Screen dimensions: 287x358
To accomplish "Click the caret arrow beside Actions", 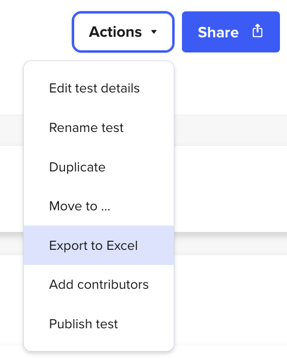I will [x=154, y=32].
